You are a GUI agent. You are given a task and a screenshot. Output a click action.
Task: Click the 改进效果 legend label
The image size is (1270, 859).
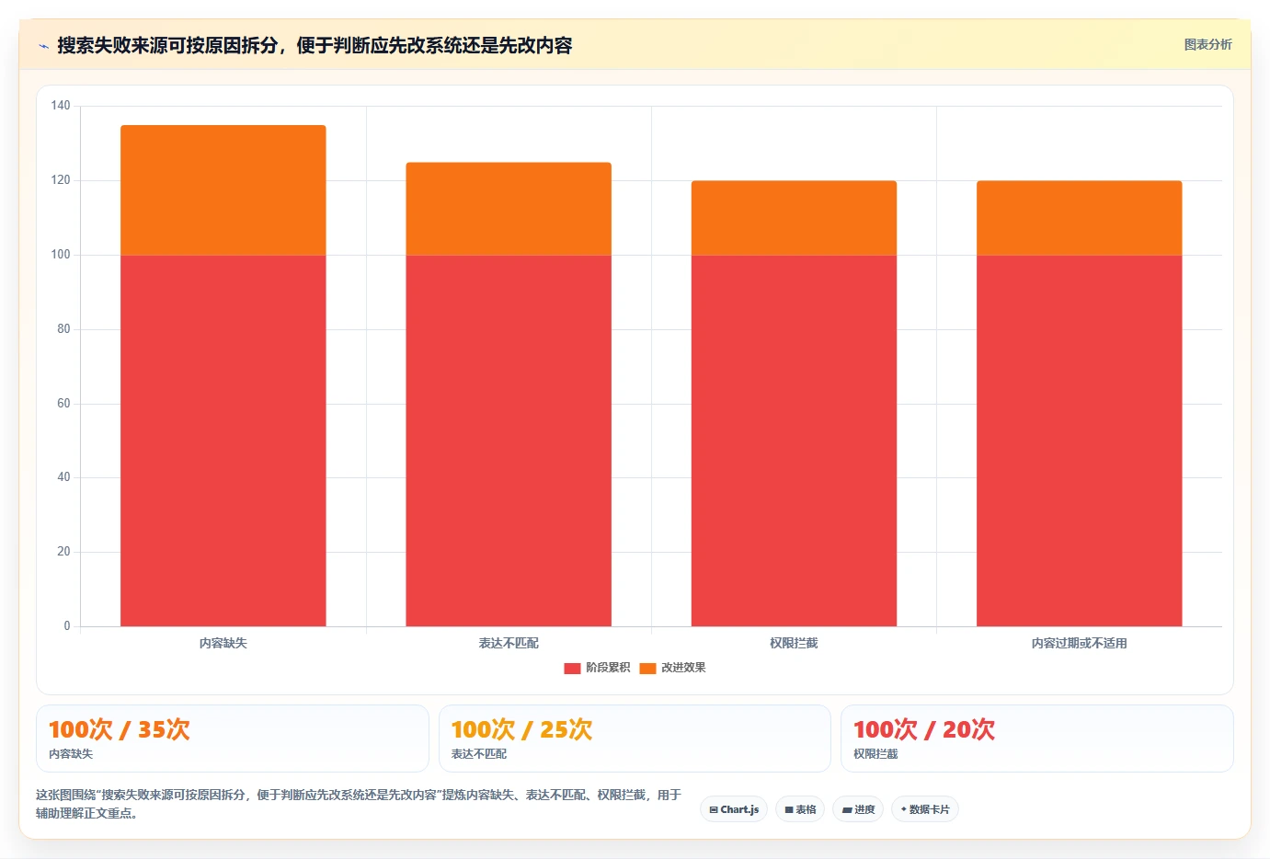(x=683, y=668)
